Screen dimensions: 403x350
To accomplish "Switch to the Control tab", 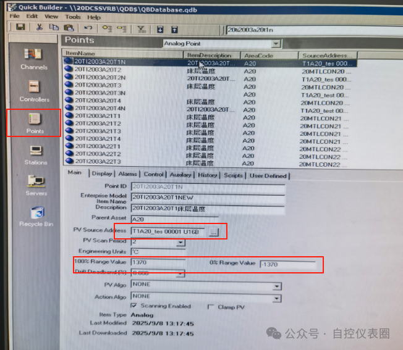I will click(153, 174).
